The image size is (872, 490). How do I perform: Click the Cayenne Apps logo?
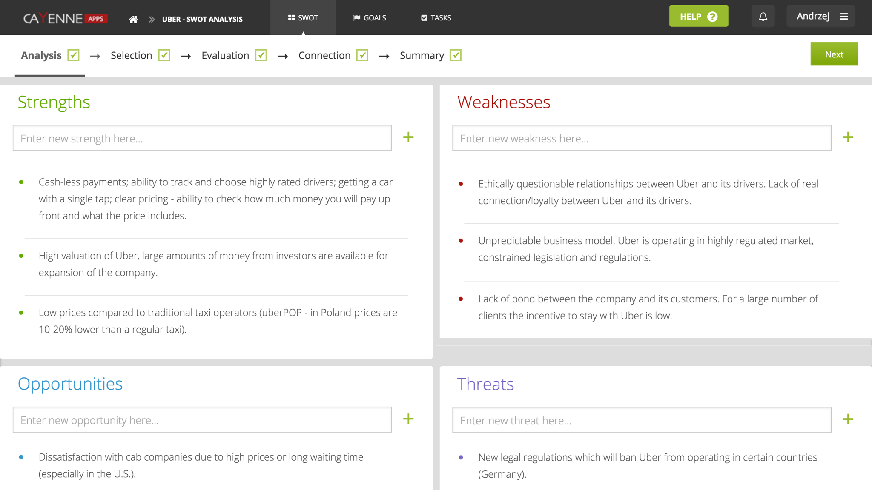click(65, 18)
